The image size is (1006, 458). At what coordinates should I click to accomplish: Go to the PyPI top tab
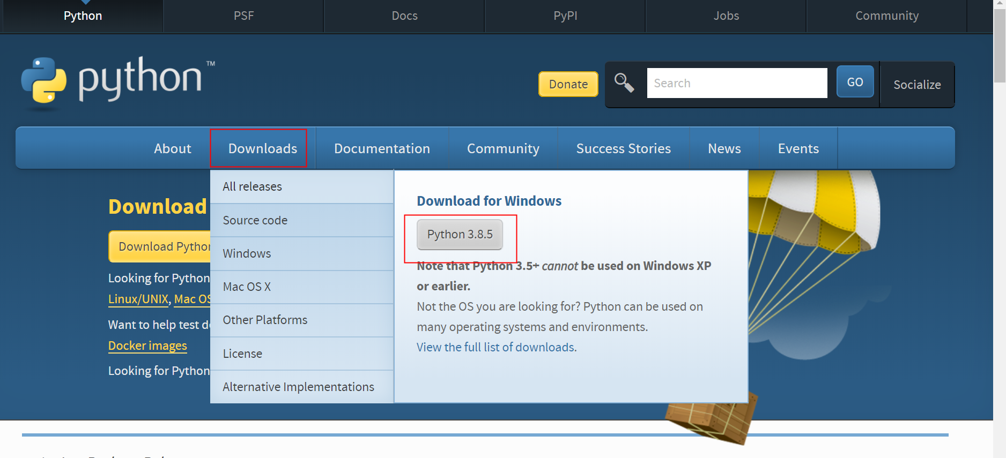point(565,16)
